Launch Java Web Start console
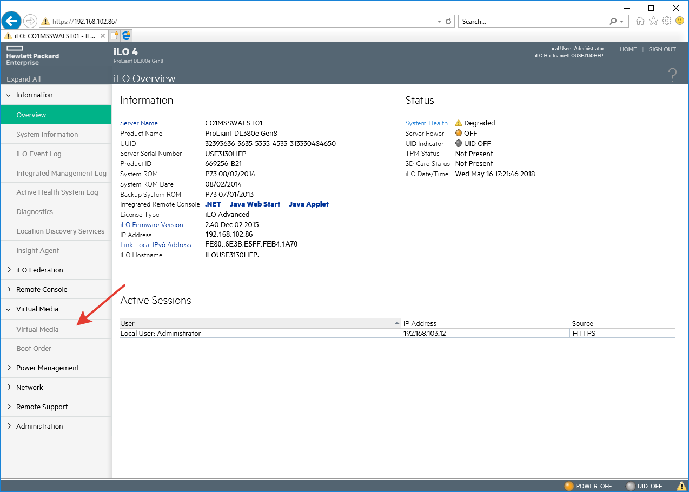 point(255,204)
